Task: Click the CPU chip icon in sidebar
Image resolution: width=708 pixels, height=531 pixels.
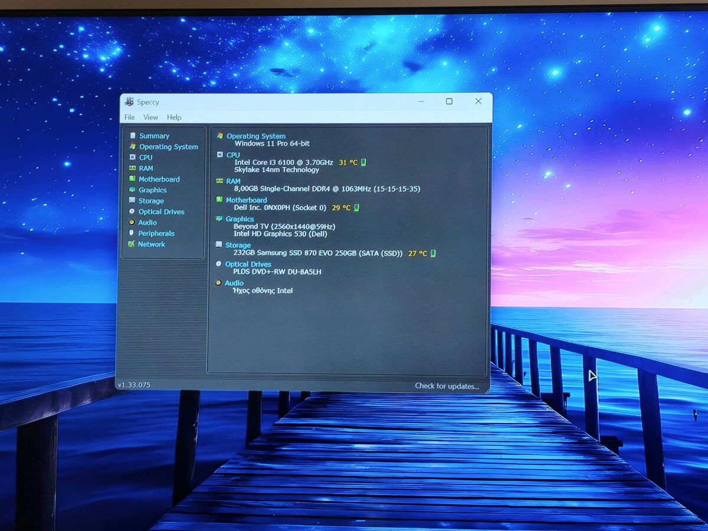Action: [133, 158]
